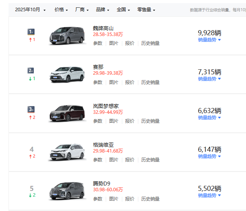The width and height of the screenshot is (246, 211).
Task: Show 销量趋势 for 格瑞维亚
Action: 209,156
